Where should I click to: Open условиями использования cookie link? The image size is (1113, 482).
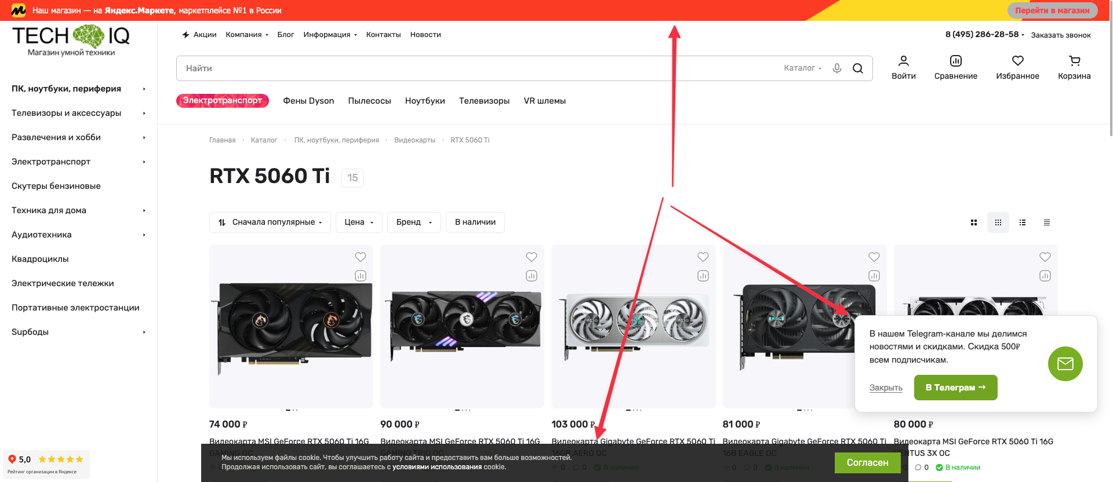coord(437,467)
